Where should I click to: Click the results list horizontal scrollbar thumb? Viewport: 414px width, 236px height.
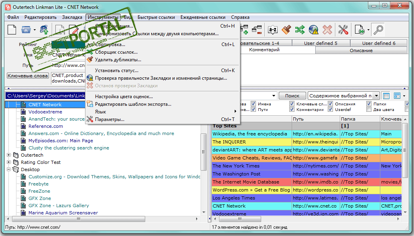[x=240, y=219]
